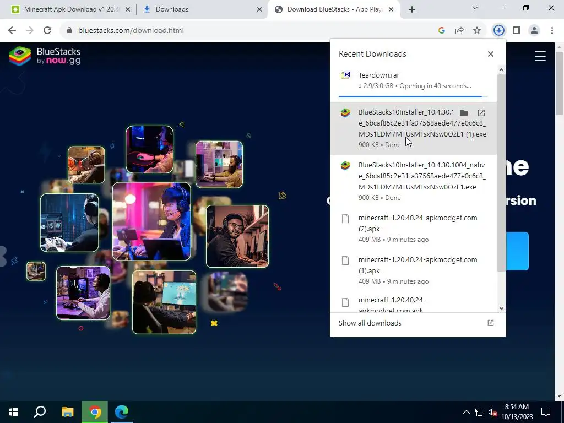Viewport: 564px width, 423px height.
Task: Open Windows Start menu
Action: pyautogui.click(x=13, y=412)
